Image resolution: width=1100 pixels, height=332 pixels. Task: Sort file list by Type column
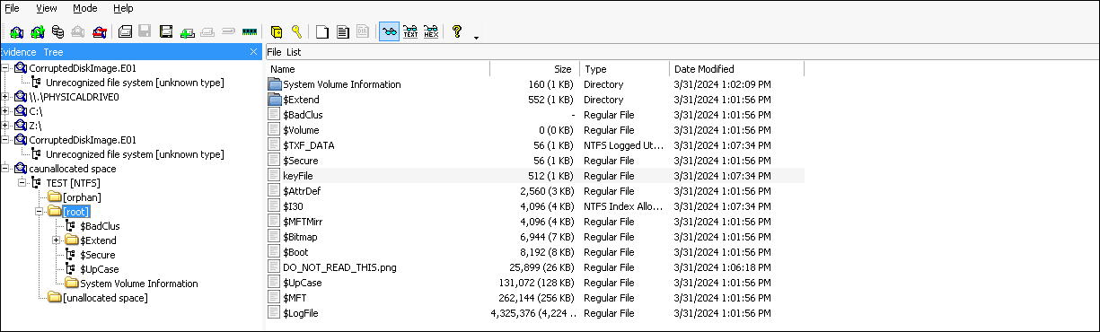(x=625, y=69)
